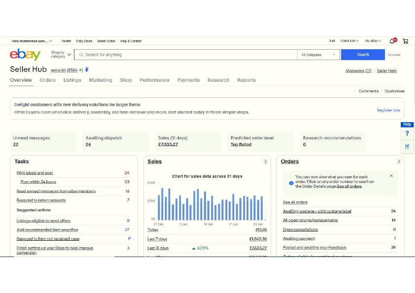415x293 pixels.
Task: Open Daily Deals link
Action: [84, 41]
